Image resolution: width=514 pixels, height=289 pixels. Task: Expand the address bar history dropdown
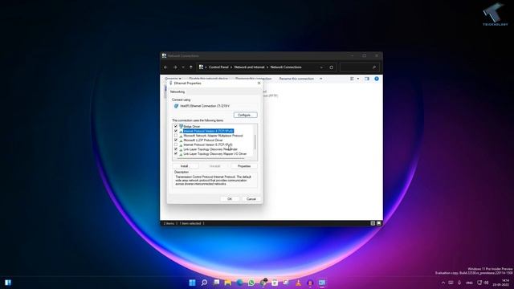pos(321,67)
